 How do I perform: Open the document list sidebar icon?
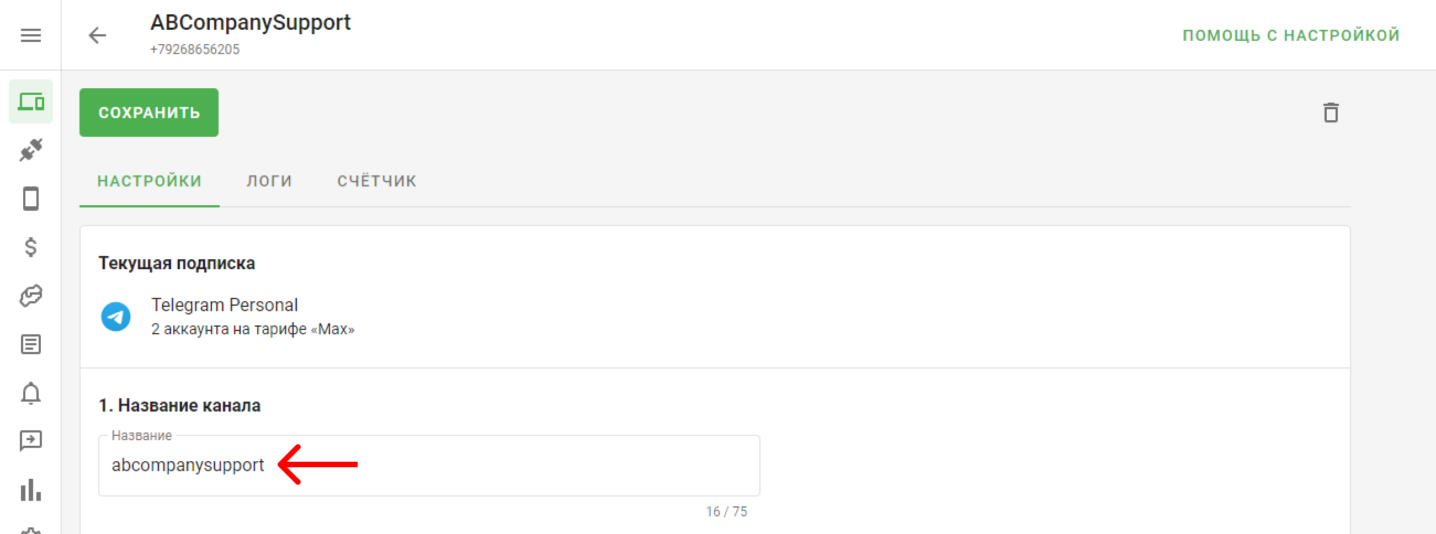tap(31, 344)
